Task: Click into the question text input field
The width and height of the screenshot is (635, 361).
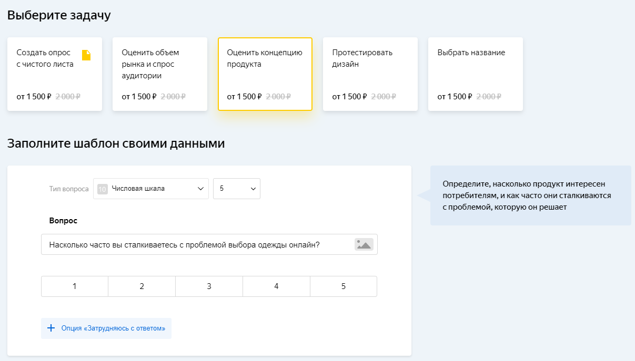Action: tap(195, 244)
